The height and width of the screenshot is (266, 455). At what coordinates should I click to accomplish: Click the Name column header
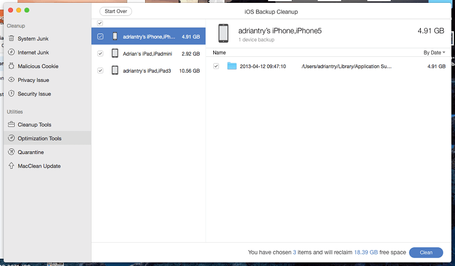pos(219,52)
